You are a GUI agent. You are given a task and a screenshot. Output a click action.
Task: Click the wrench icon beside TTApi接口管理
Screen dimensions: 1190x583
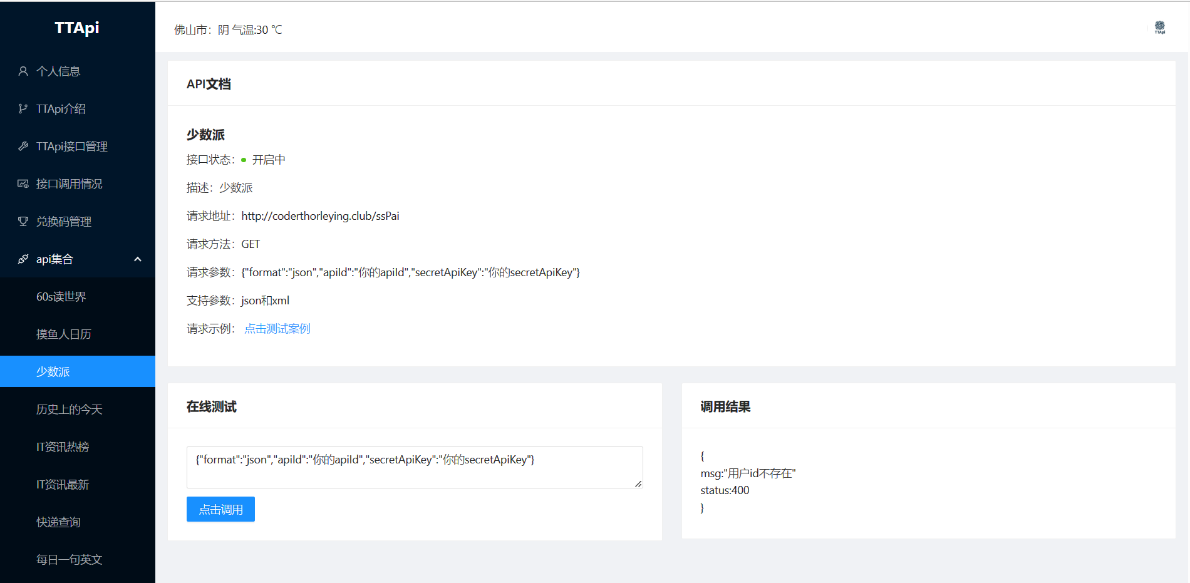click(23, 147)
